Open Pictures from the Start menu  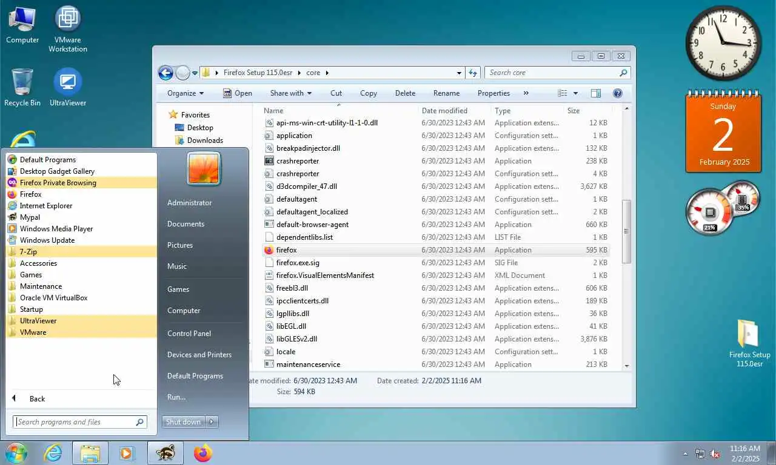[180, 245]
